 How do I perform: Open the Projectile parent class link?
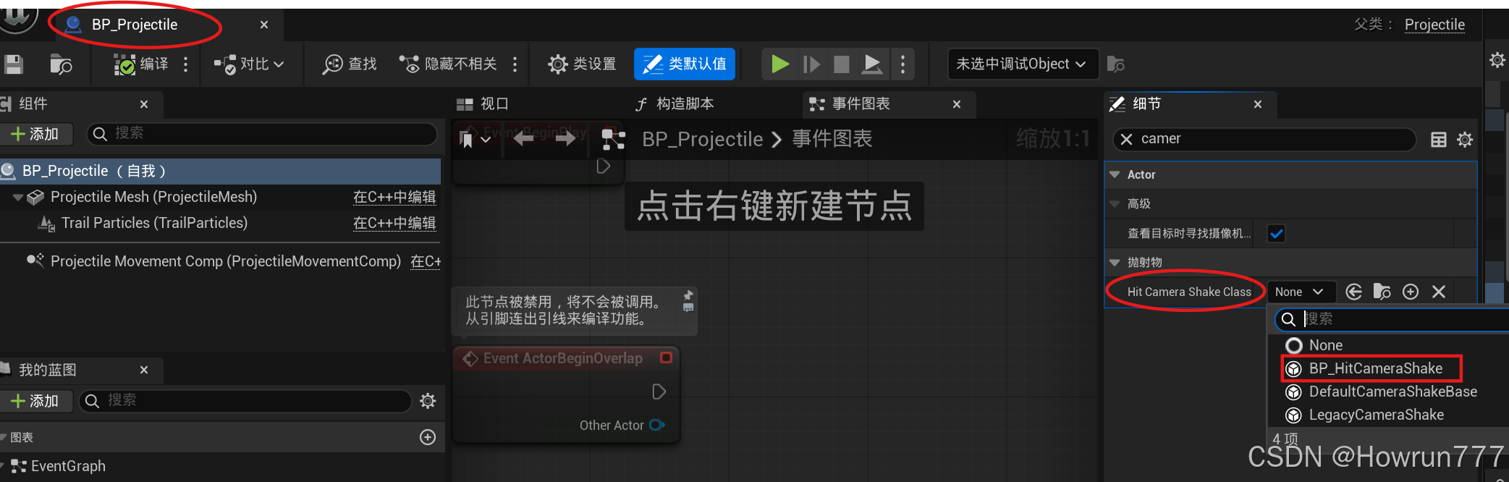(1434, 25)
